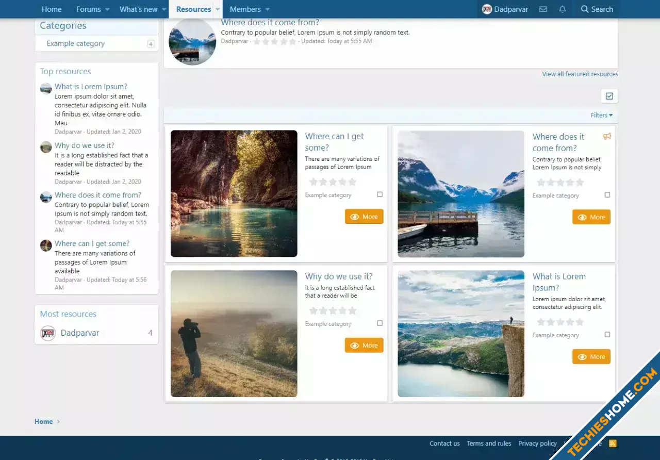Screen dimensions: 660x460
Task: Click the lake dock thumbnail in the resource grid
Action: [x=461, y=194]
